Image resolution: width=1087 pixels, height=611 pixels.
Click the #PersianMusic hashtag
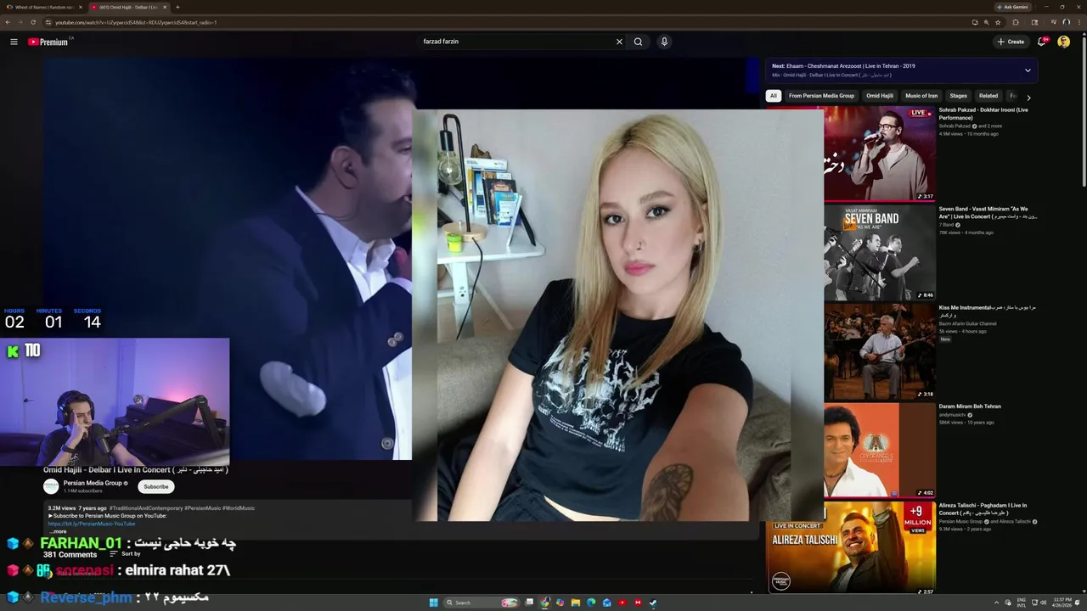click(204, 507)
